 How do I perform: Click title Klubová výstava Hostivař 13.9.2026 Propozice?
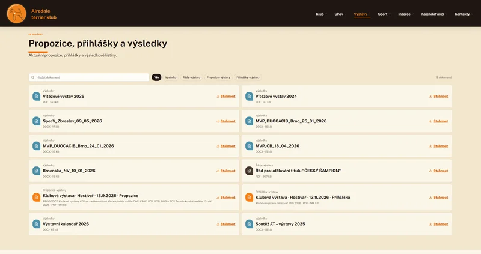tap(91, 196)
